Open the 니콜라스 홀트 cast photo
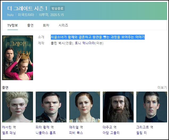Screen dimensions: 169x140 (x=51, y=107)
